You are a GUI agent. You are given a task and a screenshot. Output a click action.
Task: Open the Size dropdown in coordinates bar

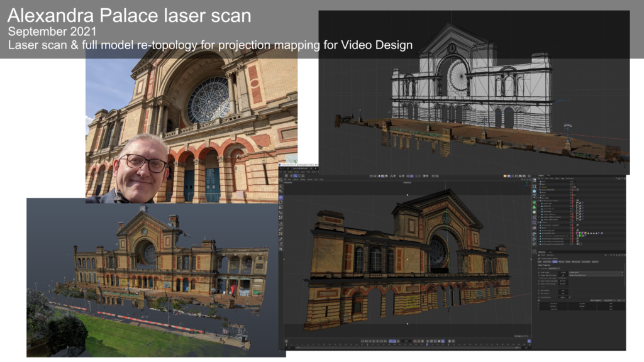621,300
